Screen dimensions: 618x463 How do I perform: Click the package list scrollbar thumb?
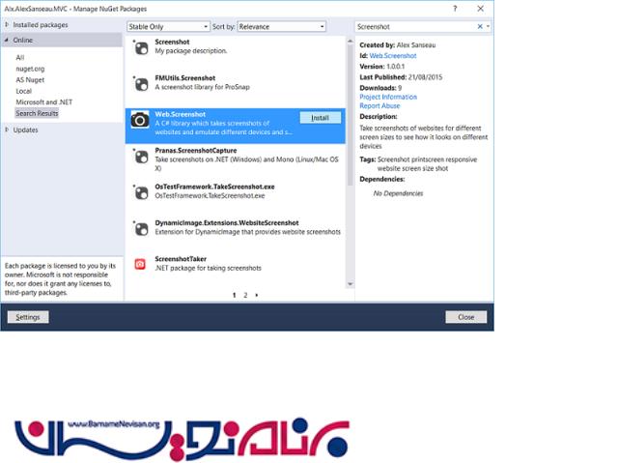[350, 116]
